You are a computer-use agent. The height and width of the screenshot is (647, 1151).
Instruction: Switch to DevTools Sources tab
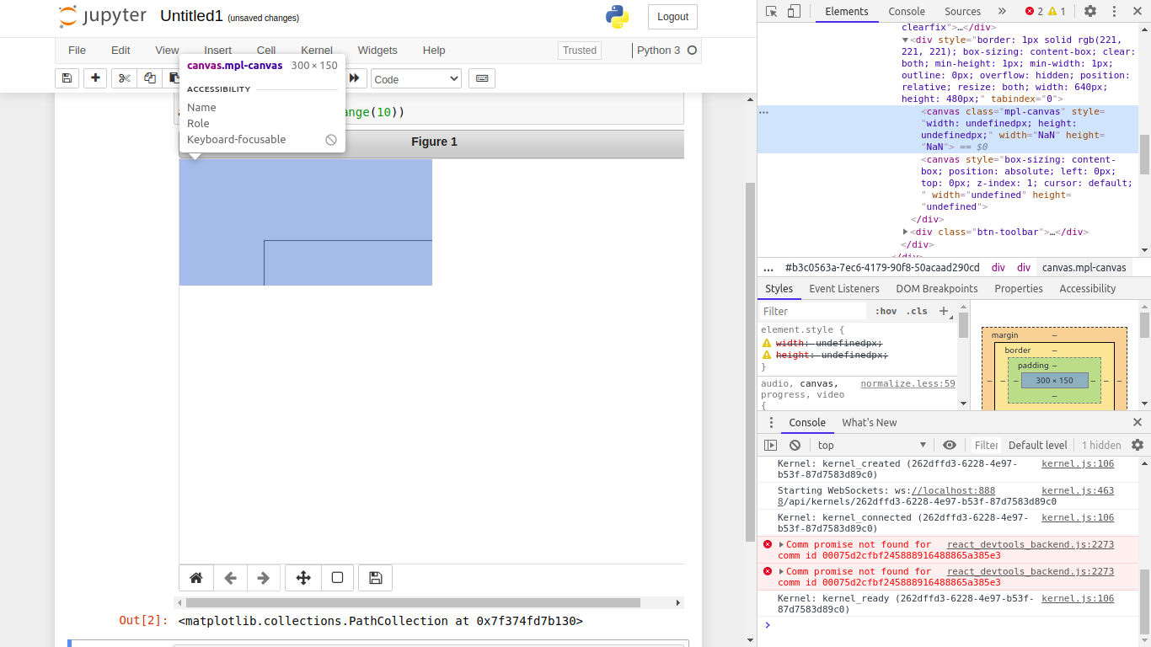[962, 11]
